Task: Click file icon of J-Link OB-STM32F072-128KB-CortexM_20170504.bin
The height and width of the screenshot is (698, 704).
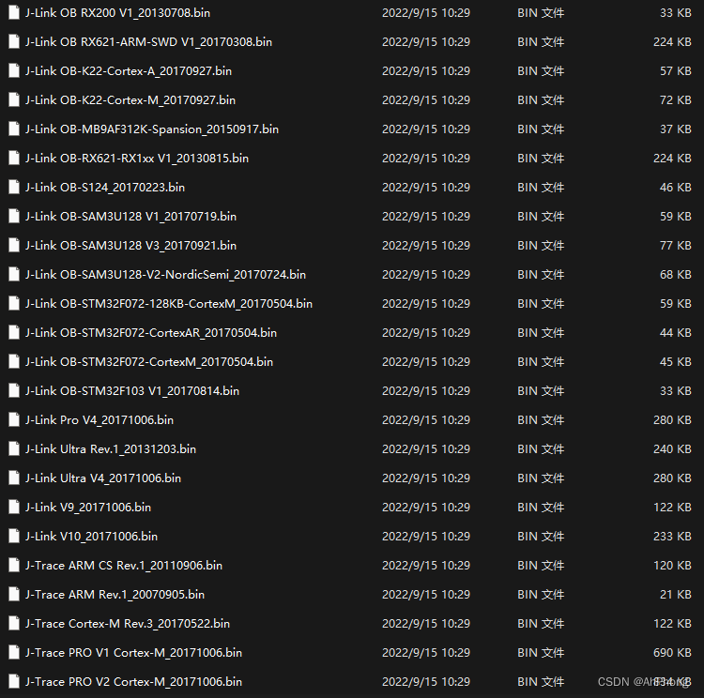Action: tap(14, 303)
